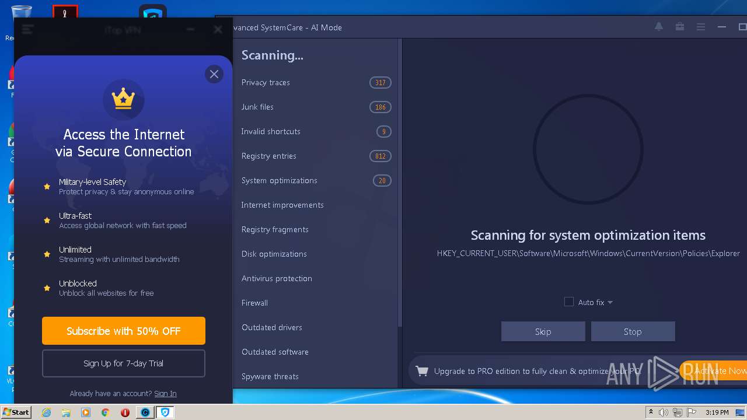Stop the scan with the Stop button
Image resolution: width=747 pixels, height=420 pixels.
[x=633, y=331]
